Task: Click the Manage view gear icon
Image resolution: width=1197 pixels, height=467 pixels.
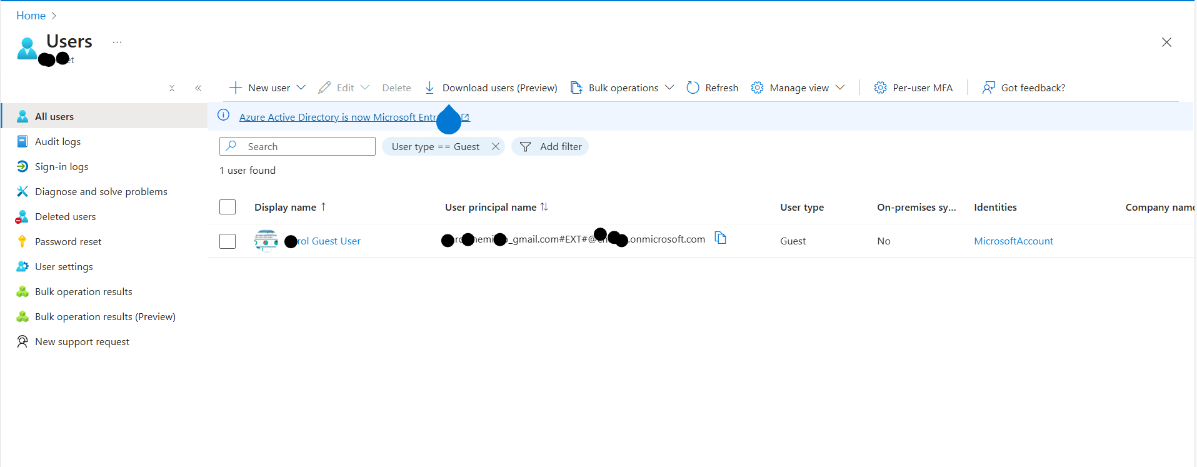Action: pos(757,88)
